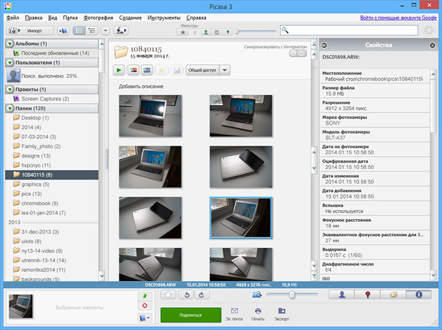Create movie presentation icon
This screenshot has width=442, height=330.
(147, 70)
